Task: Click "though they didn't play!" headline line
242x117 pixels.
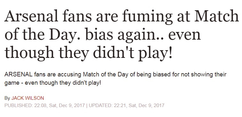Action: [88, 53]
